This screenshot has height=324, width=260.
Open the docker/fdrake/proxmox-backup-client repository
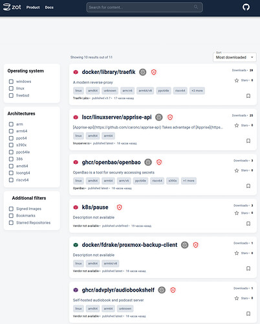click(129, 245)
